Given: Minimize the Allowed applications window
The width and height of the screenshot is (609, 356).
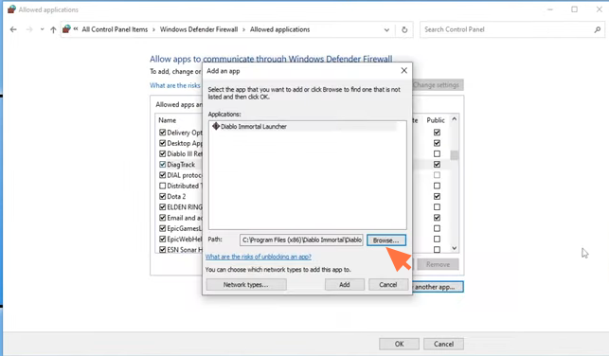Looking at the screenshot, I should [550, 9].
